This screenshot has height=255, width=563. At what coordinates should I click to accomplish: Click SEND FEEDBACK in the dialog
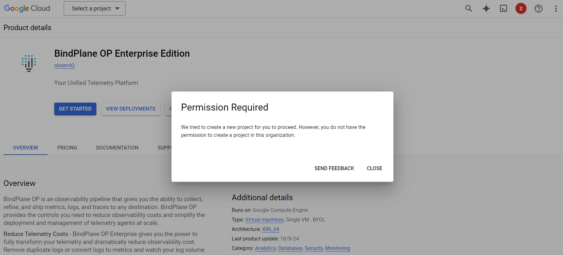click(334, 168)
